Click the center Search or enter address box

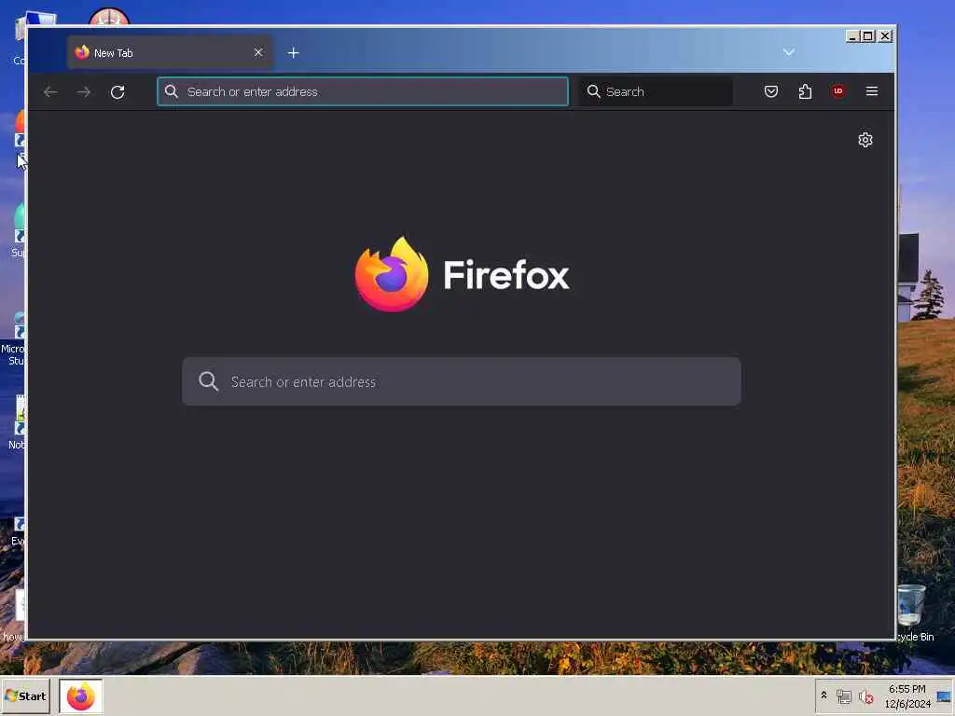point(462,381)
